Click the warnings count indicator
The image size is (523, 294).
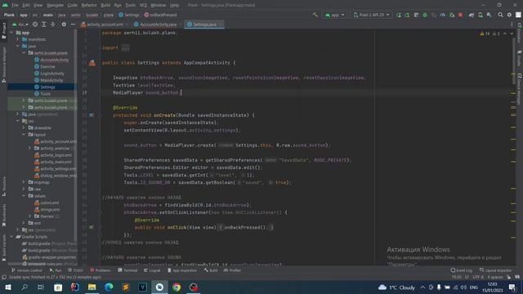485,33
